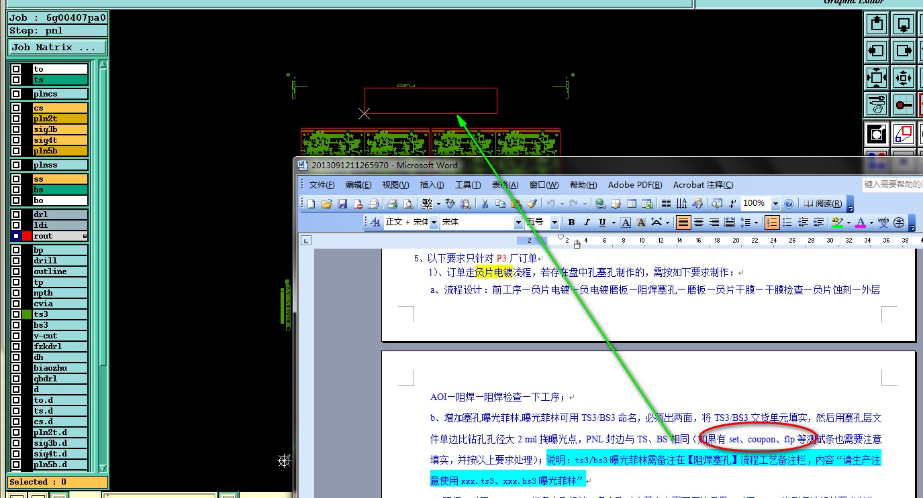Click the pan right arrow icon

904,51
